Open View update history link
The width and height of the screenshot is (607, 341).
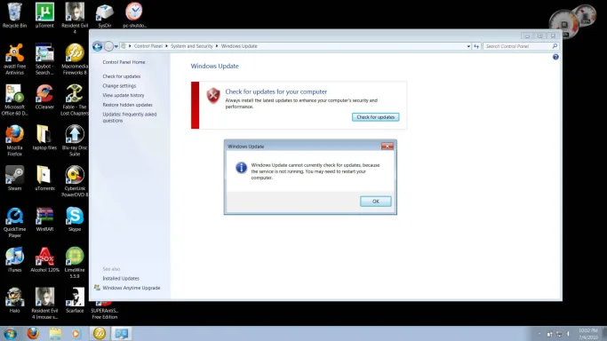pos(124,95)
